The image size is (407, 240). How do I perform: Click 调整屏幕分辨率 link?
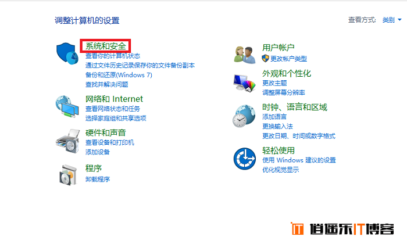[284, 92]
